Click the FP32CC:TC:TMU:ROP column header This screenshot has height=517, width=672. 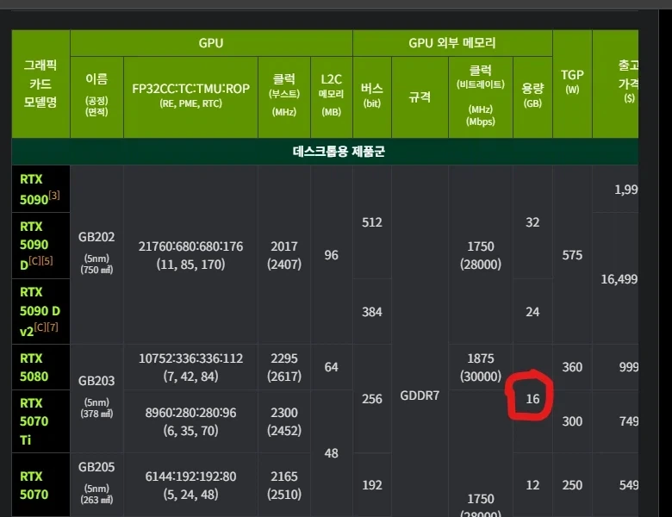[190, 97]
